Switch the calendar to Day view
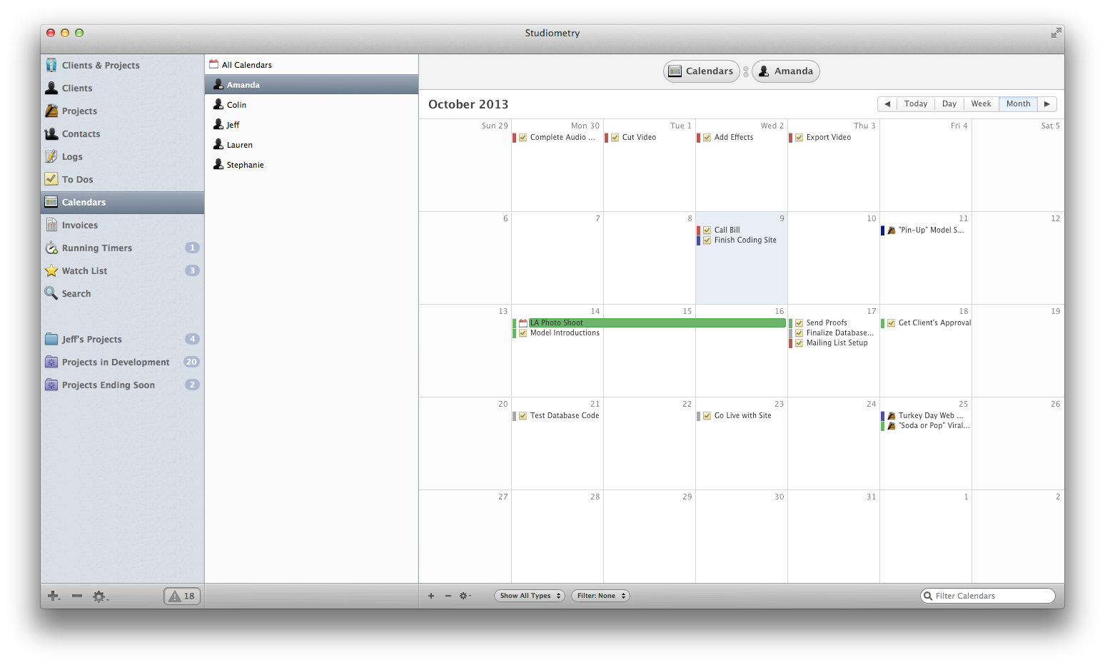Screen dimensions: 1105x665 click(949, 103)
